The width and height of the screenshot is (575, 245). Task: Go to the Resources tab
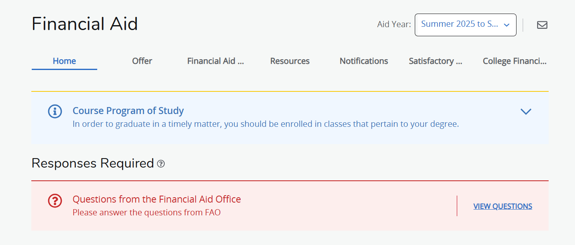[290, 61]
